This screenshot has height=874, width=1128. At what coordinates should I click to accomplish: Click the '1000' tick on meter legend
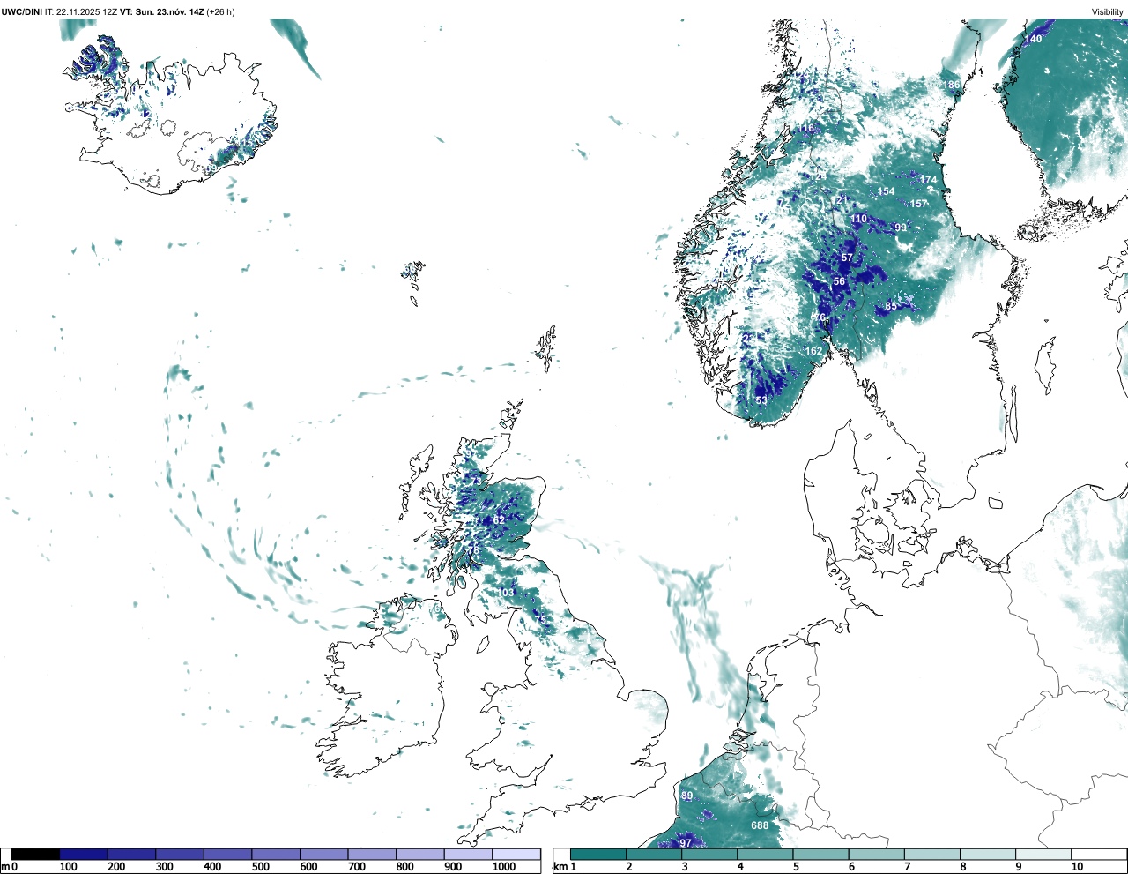point(504,867)
